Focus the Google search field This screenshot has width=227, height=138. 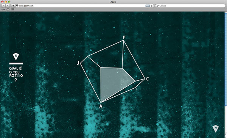[x=190, y=6]
